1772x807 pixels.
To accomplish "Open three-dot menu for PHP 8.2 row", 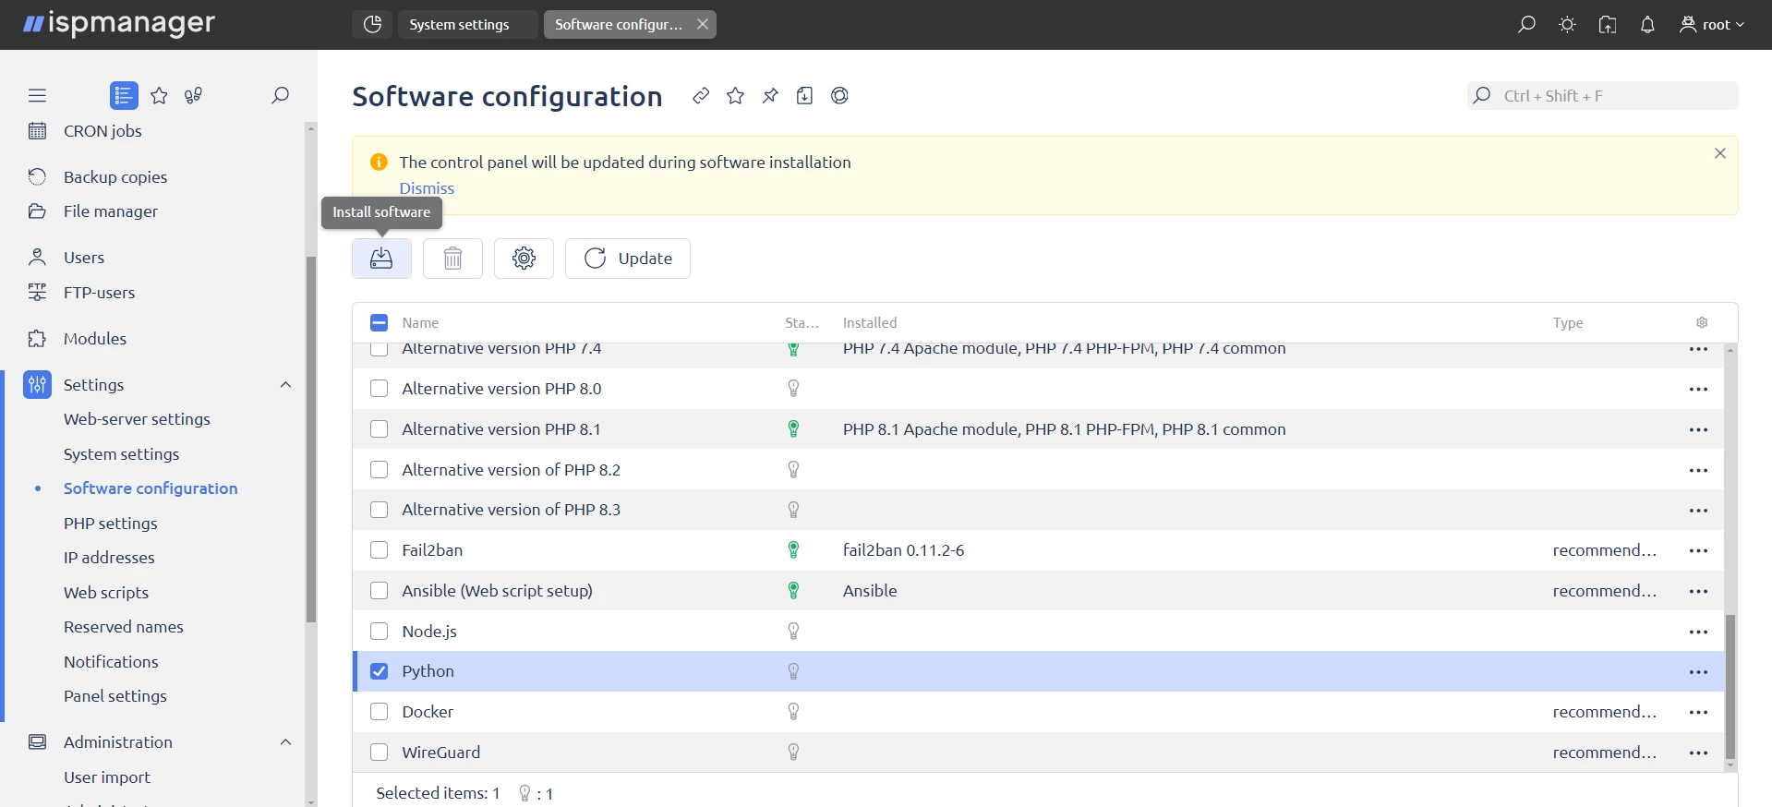I will [1698, 471].
